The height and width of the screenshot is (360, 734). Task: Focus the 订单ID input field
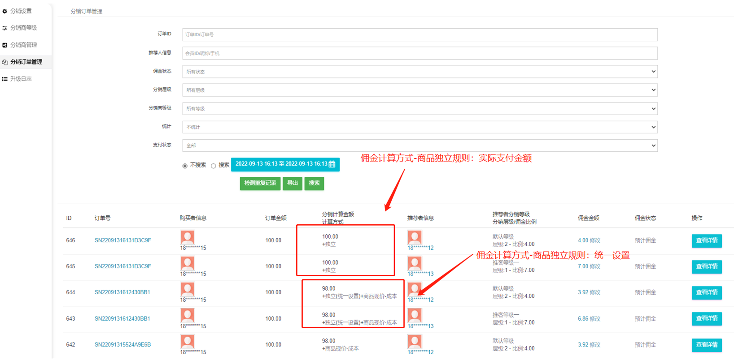click(x=419, y=34)
